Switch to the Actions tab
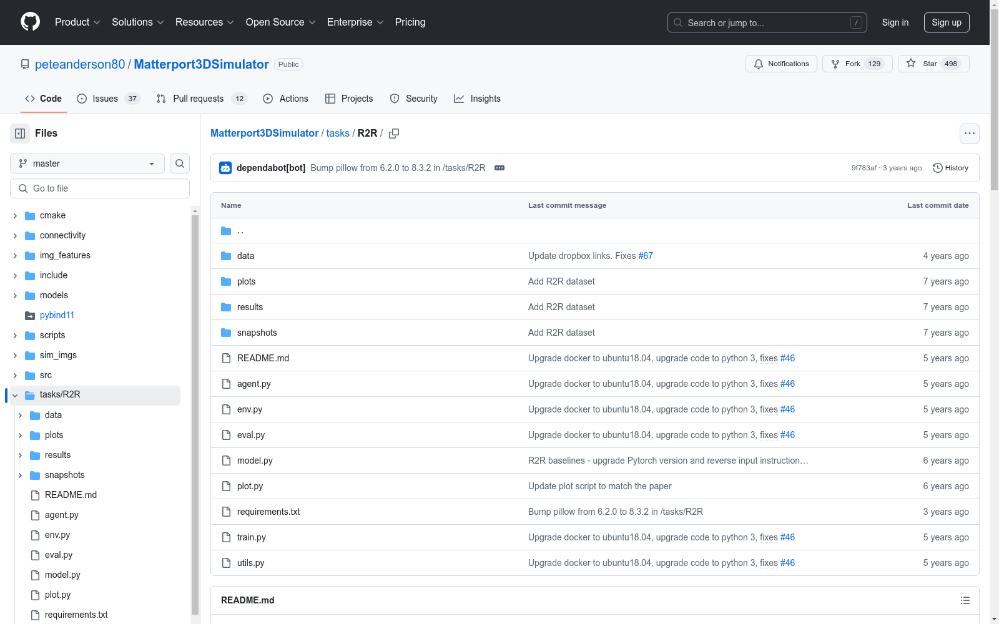This screenshot has width=999, height=624. [x=285, y=99]
